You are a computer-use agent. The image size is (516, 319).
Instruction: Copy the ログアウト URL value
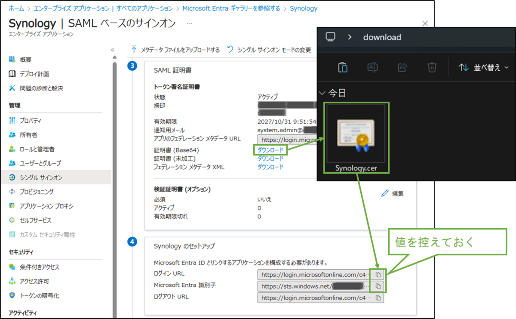pyautogui.click(x=378, y=298)
